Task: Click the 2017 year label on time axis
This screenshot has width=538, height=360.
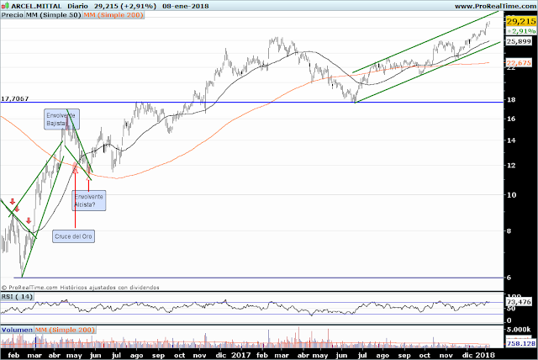Action: 240,355
